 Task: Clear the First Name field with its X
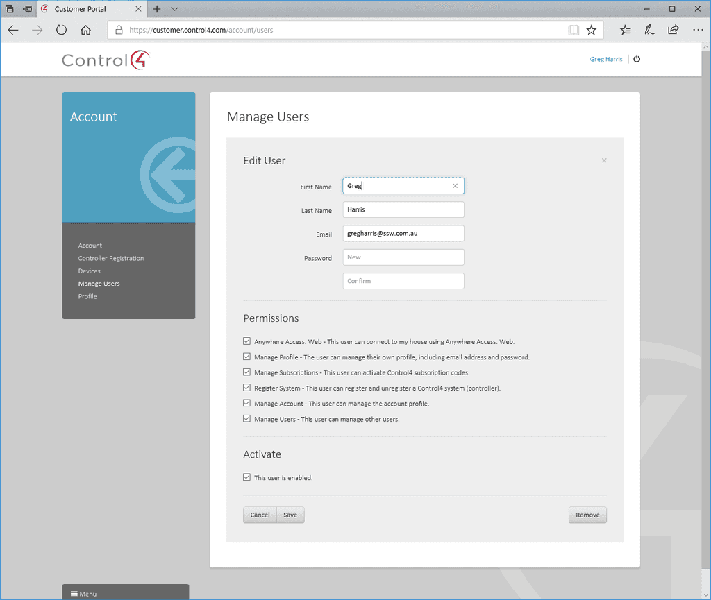455,186
